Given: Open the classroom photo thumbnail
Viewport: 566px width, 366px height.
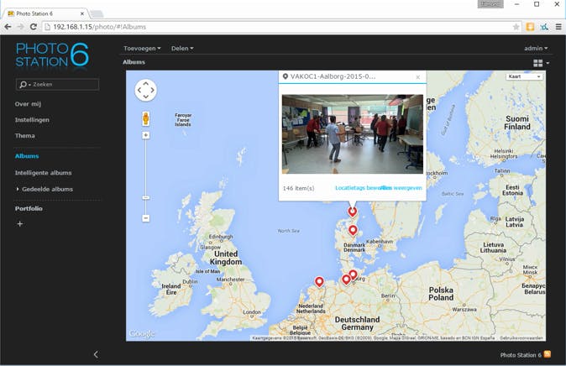Looking at the screenshot, I should pos(353,134).
